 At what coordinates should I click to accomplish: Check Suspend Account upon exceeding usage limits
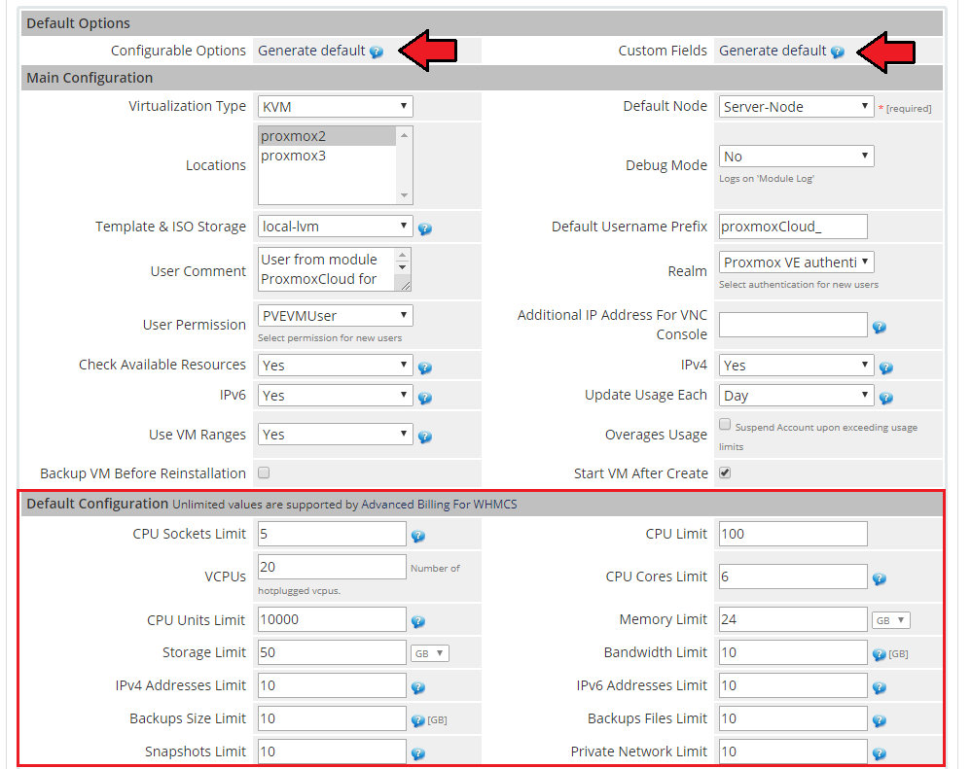[725, 425]
